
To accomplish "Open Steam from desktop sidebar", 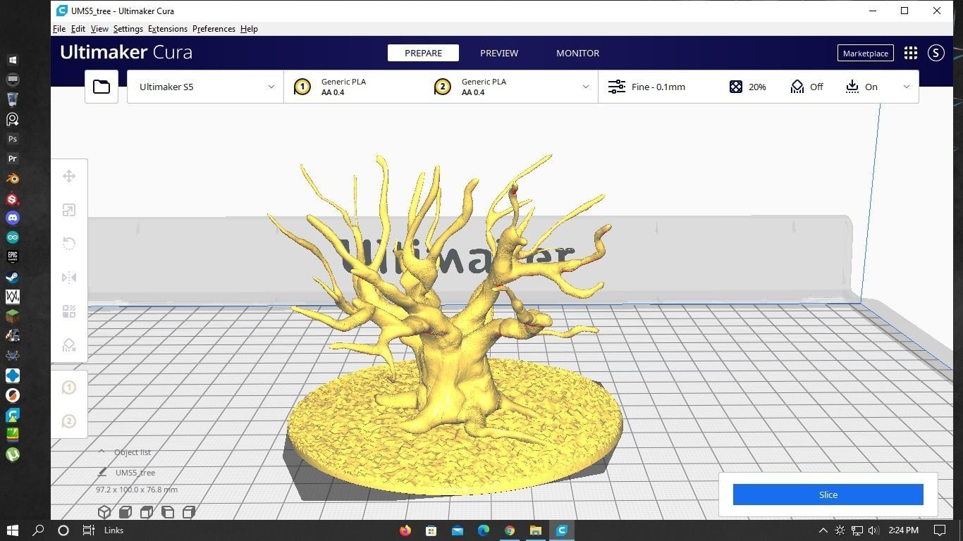I will (12, 277).
